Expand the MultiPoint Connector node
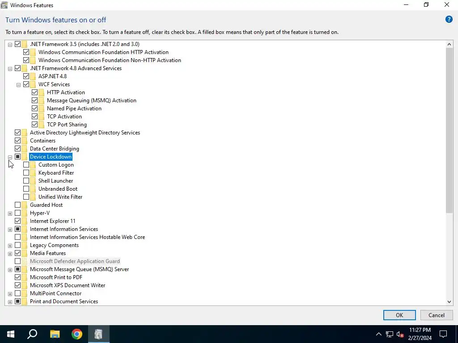458x343 pixels. 10,294
